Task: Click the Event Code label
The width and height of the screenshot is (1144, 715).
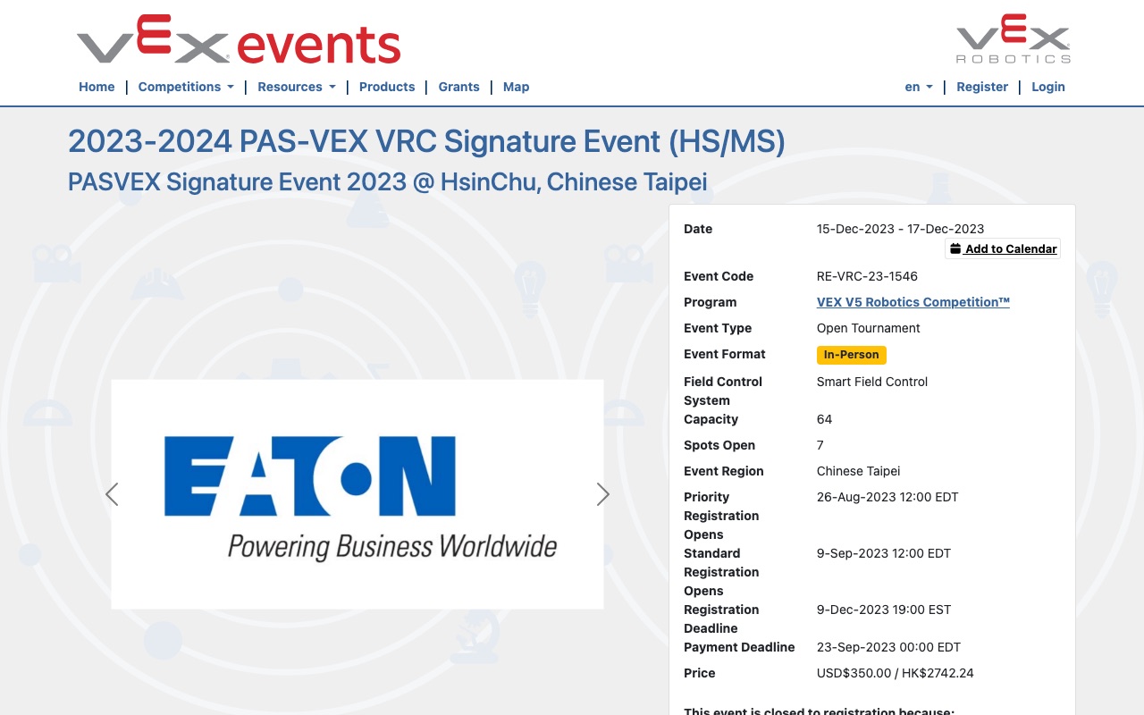Action: coord(719,276)
